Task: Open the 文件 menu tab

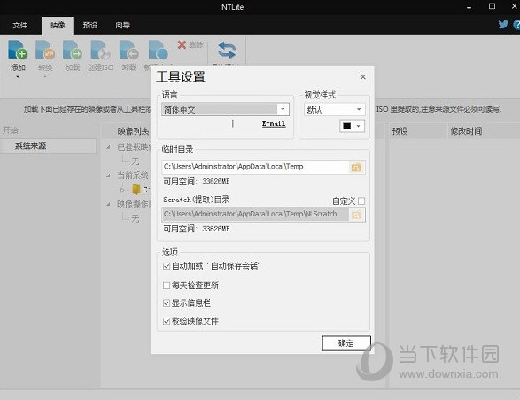Action: point(19,25)
